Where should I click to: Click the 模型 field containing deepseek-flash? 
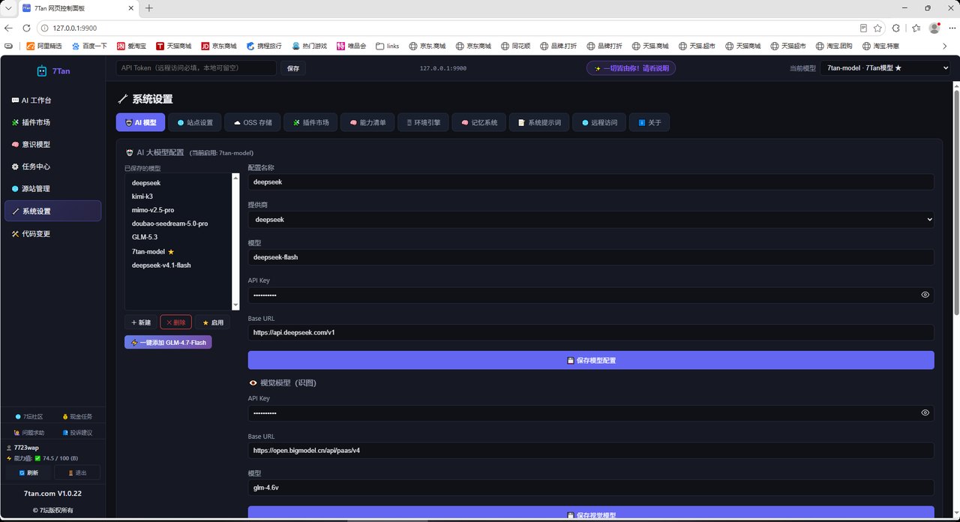591,257
